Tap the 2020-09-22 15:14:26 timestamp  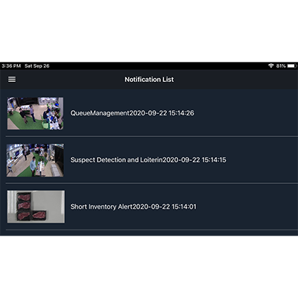(162, 113)
